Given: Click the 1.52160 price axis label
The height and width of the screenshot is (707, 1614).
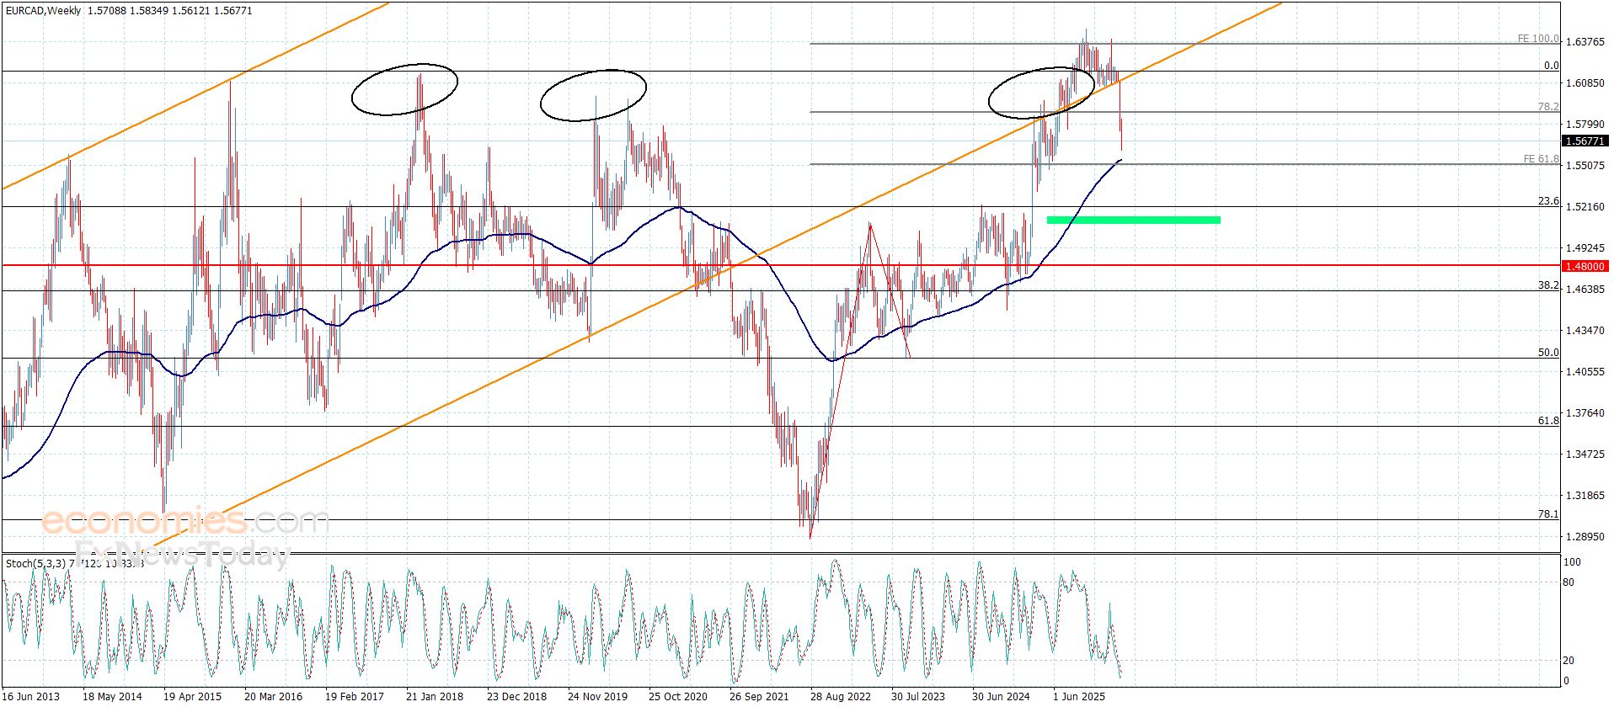Looking at the screenshot, I should pyautogui.click(x=1585, y=207).
